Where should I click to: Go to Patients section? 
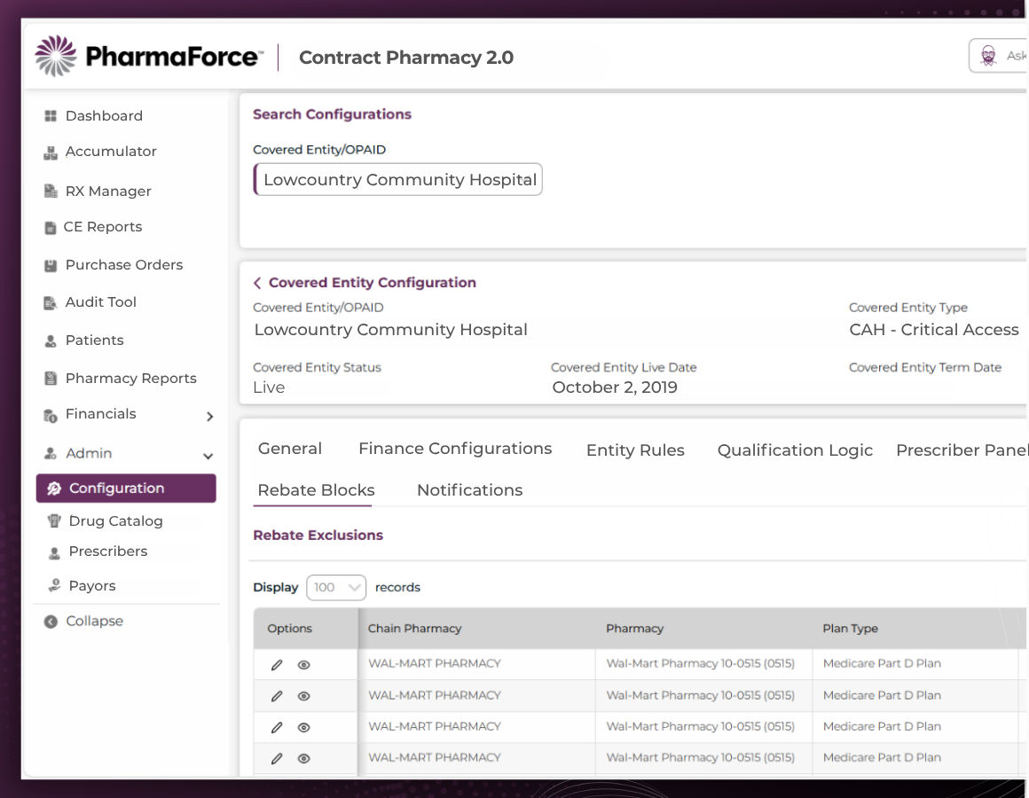click(x=95, y=340)
